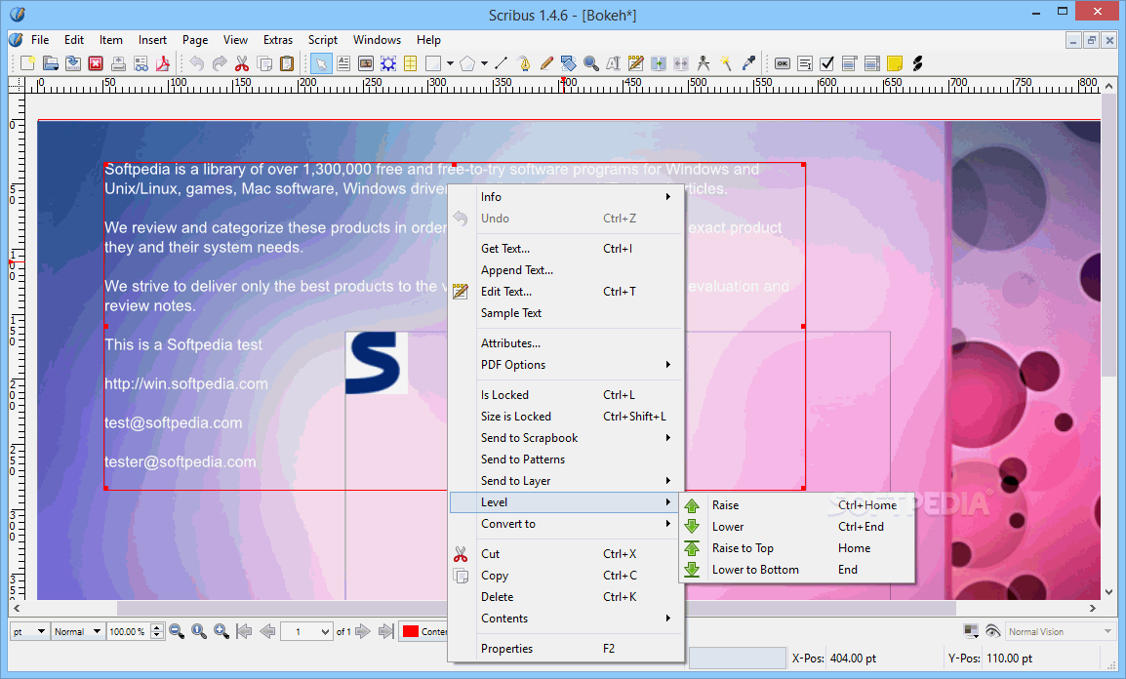The height and width of the screenshot is (679, 1126).
Task: Select the Insert Image Frame tool
Action: (366, 63)
